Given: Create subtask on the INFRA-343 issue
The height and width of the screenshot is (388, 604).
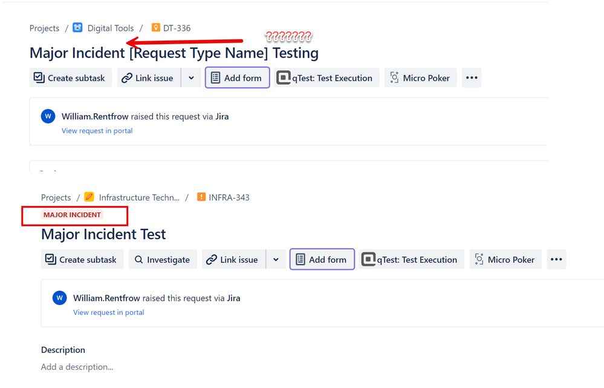Looking at the screenshot, I should click(82, 260).
